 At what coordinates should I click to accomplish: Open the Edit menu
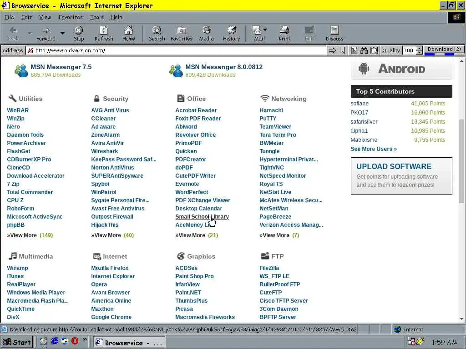[26, 17]
